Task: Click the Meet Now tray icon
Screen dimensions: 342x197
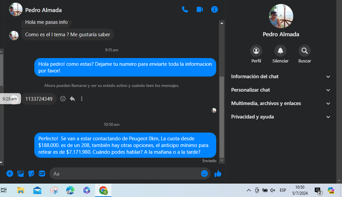Action: click(257, 191)
